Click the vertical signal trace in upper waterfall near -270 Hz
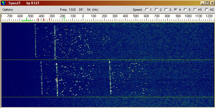Image resolution: width=215 pixels, height=108 pixels. (55, 42)
